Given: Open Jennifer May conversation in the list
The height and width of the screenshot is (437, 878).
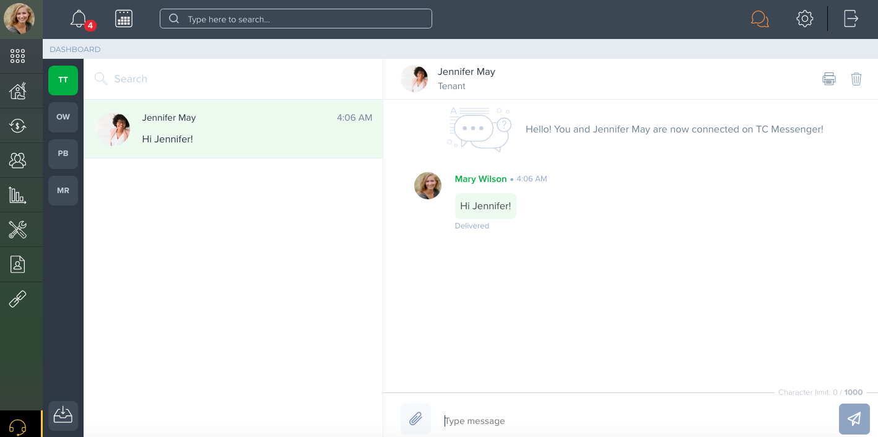Looking at the screenshot, I should tap(233, 129).
